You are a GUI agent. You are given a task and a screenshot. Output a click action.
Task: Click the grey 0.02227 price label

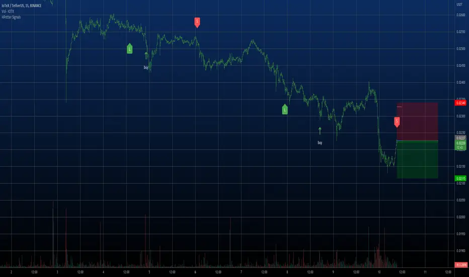click(x=460, y=138)
